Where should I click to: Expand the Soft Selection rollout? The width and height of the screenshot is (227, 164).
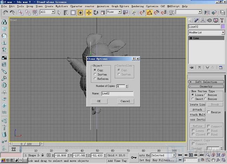click(x=206, y=82)
